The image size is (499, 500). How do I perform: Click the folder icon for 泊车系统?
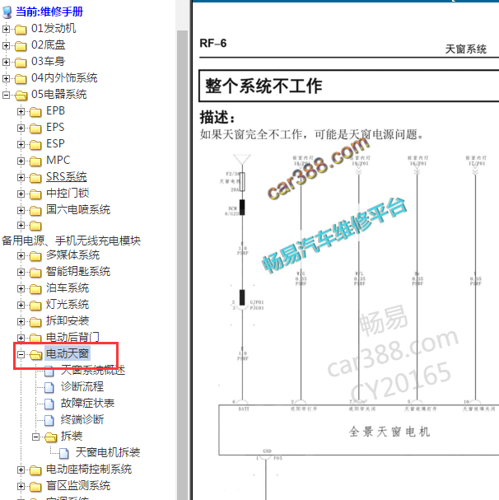click(35, 289)
